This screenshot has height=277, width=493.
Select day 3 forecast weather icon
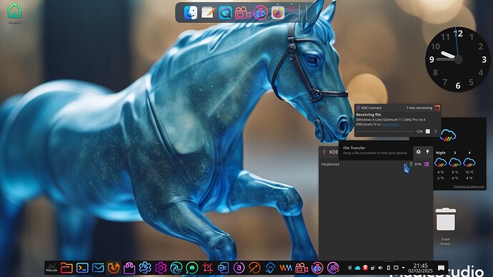[x=455, y=163]
